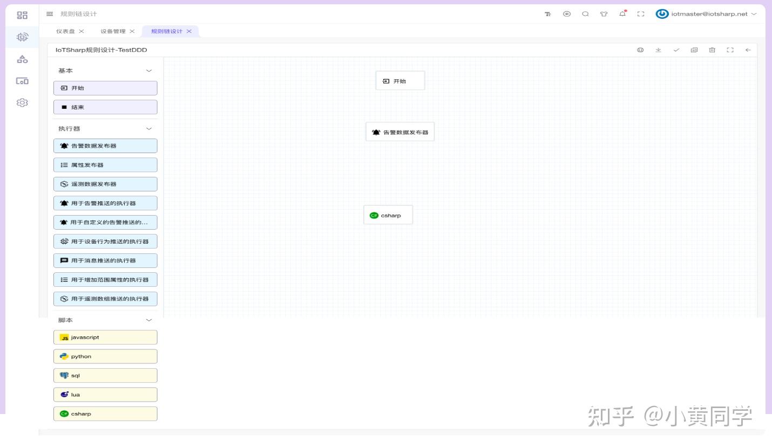Toggle the eye icon in top header
The height and width of the screenshot is (448, 772).
tap(567, 14)
